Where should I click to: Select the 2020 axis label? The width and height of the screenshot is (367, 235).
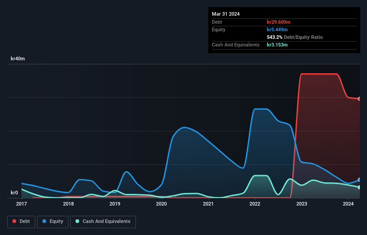point(161,204)
